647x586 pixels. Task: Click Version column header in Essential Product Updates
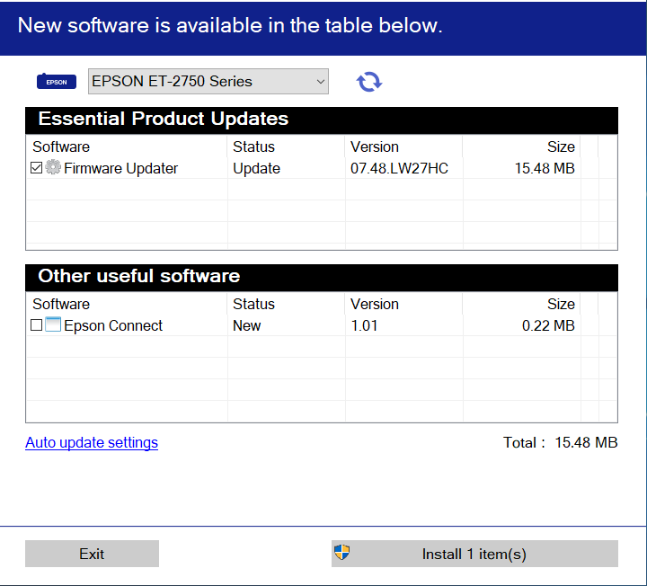point(375,146)
